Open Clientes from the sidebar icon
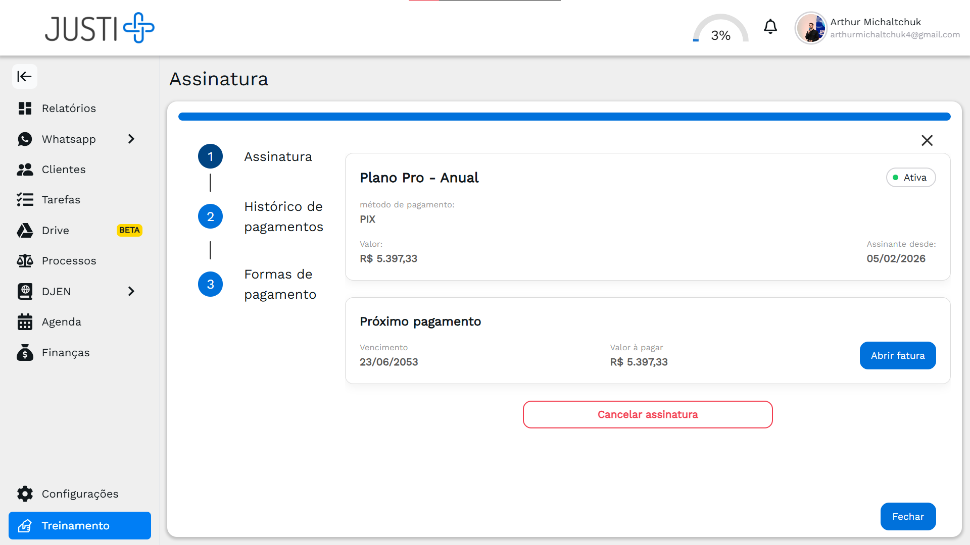The height and width of the screenshot is (545, 970). 25,169
